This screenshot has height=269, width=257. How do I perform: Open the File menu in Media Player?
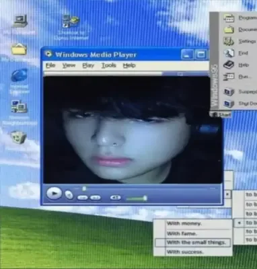[50, 65]
